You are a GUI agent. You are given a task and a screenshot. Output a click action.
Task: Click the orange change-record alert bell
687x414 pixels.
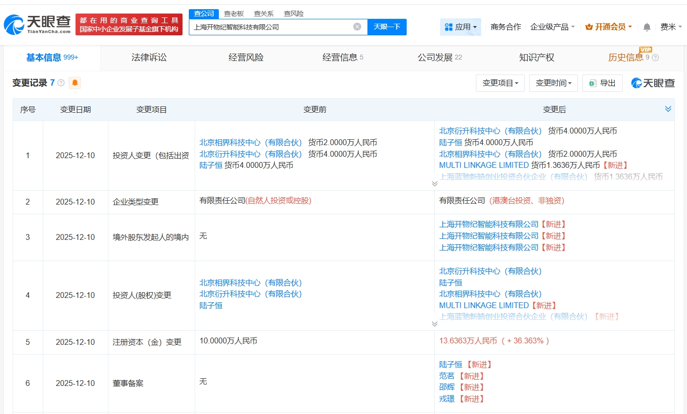click(75, 83)
